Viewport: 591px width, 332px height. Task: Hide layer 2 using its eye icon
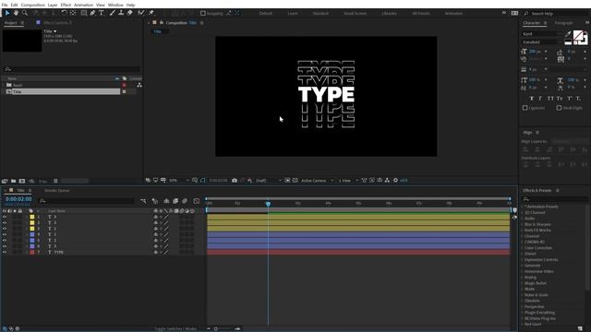[5, 223]
